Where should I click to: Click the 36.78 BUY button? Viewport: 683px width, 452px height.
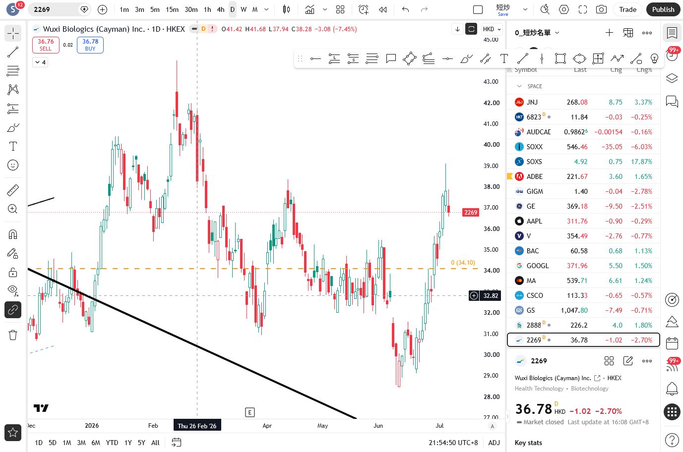tap(90, 45)
